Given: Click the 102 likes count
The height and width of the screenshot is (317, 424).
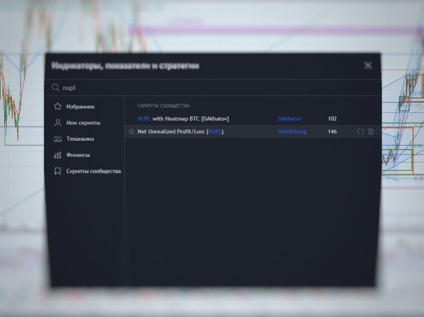Looking at the screenshot, I should coord(332,118).
